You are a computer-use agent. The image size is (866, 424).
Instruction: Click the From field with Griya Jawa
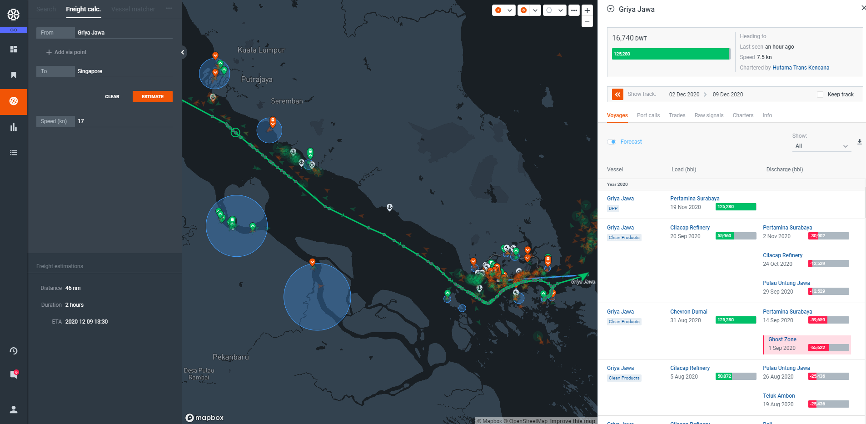pyautogui.click(x=105, y=33)
